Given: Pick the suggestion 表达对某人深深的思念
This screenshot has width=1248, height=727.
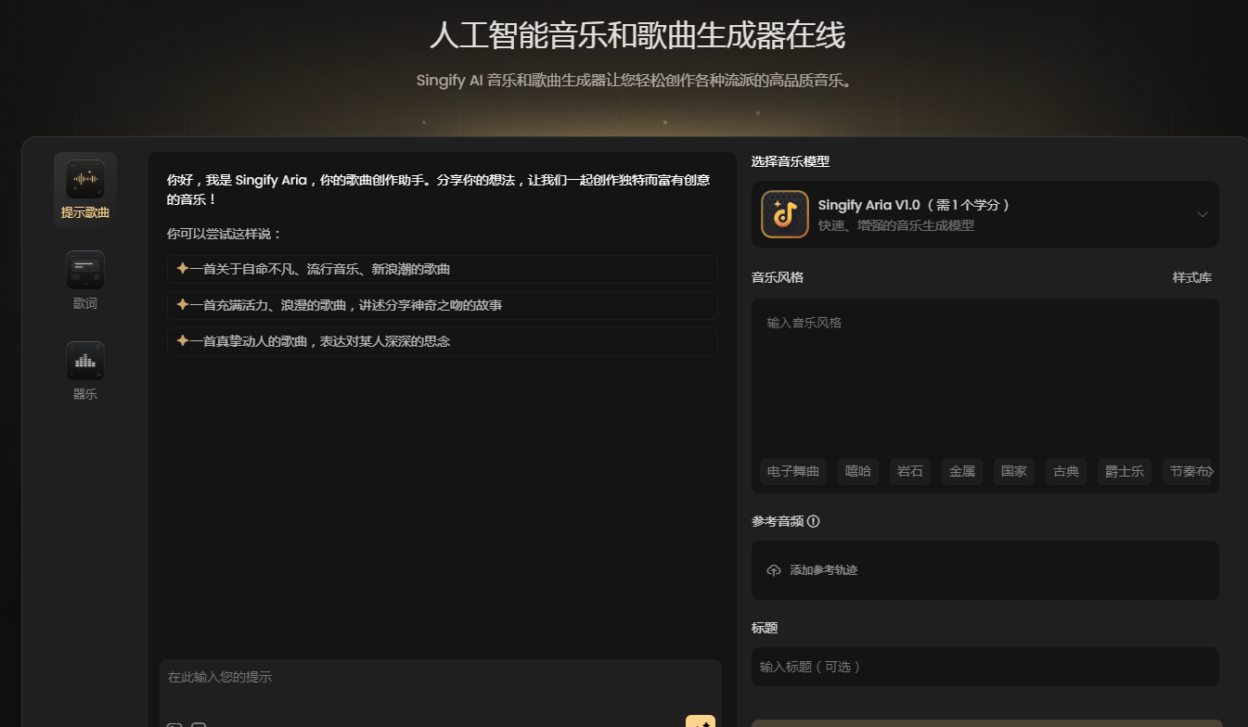Looking at the screenshot, I should pyautogui.click(x=443, y=341).
